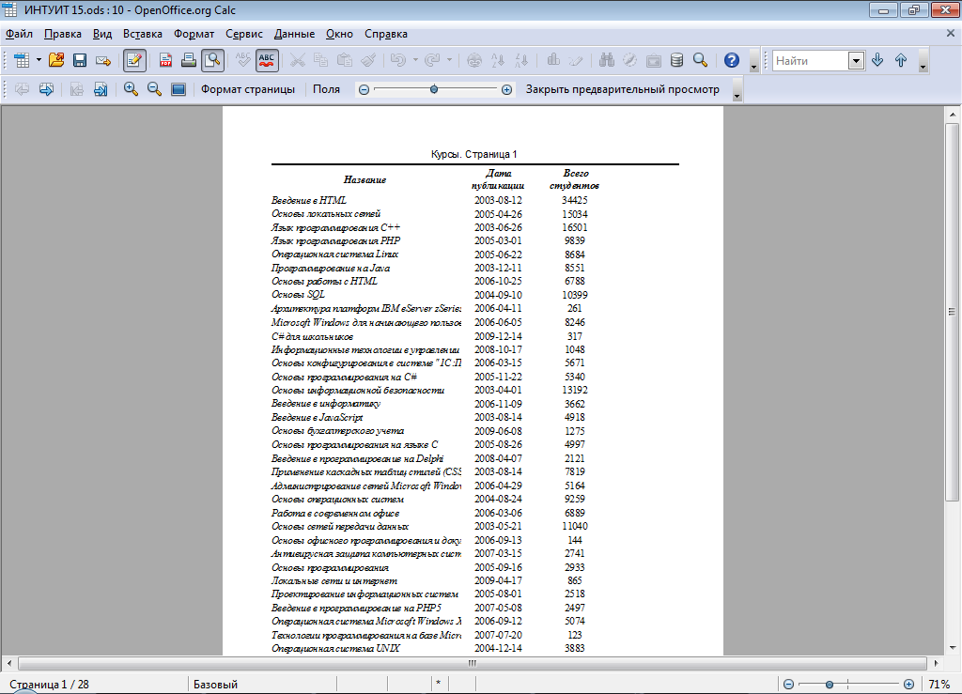Screen dimensions: 962x694
Task: Open the Вставка menu
Action: pos(143,34)
